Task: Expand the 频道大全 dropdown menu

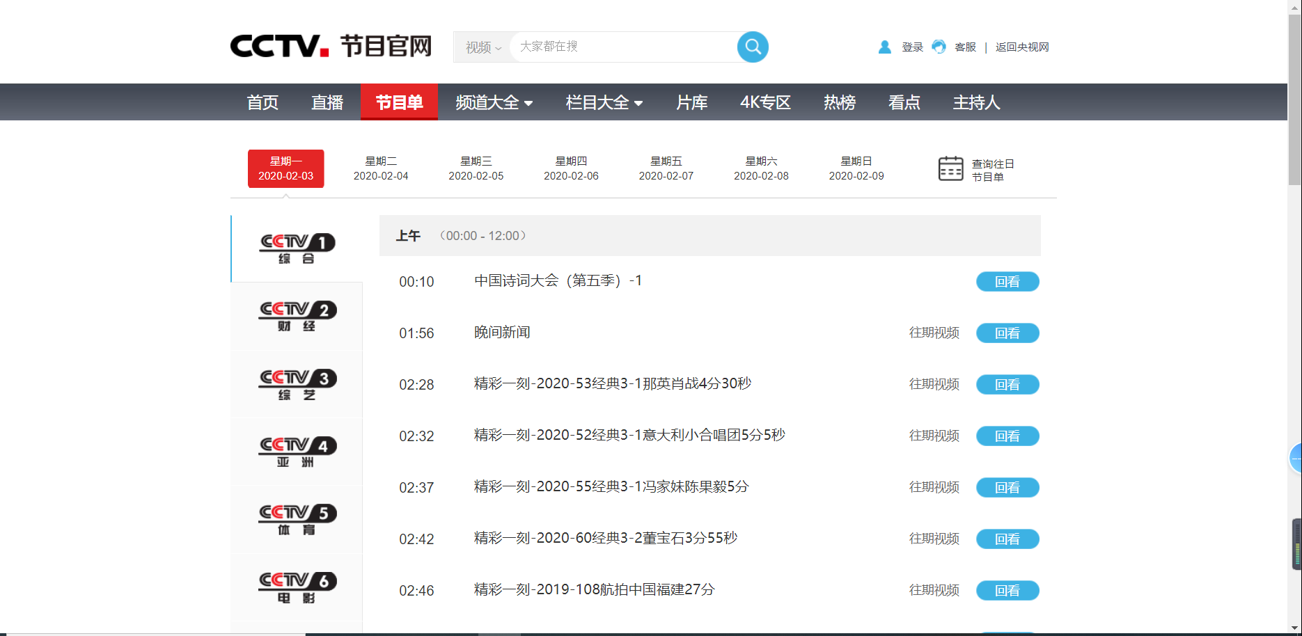Action: 494,102
